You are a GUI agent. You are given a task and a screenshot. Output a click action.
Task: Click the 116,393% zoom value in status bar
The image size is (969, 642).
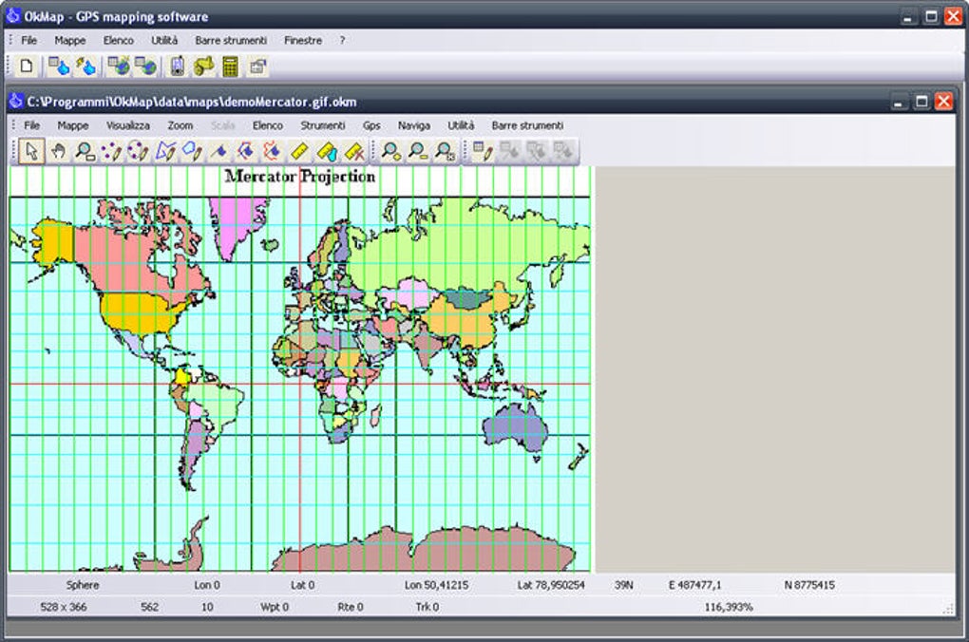point(728,606)
